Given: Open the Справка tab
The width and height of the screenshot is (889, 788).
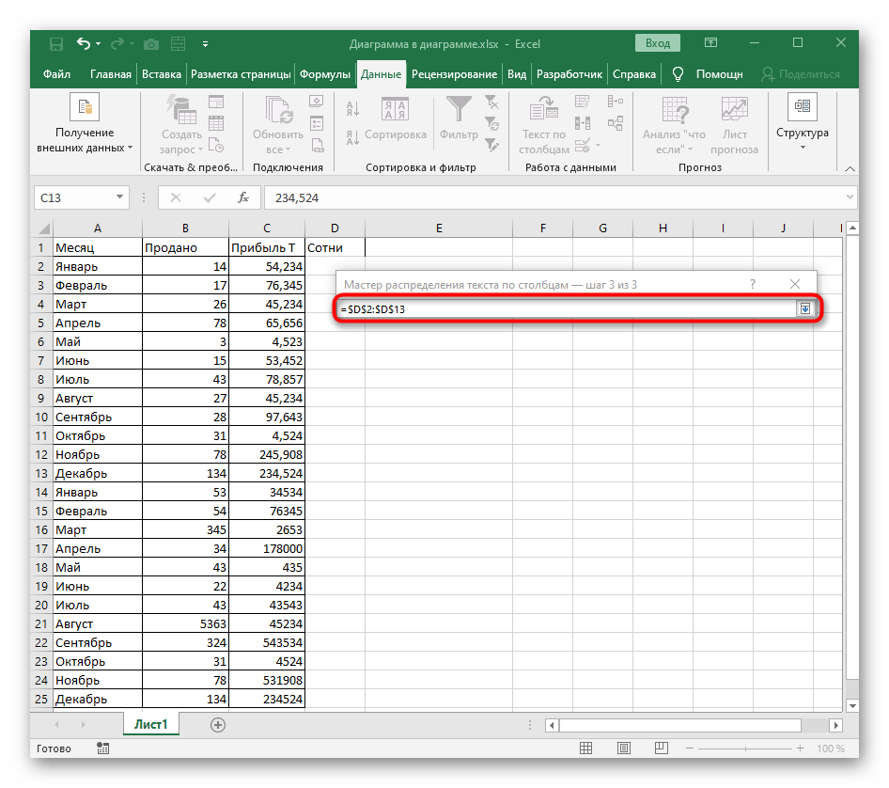Looking at the screenshot, I should click(x=634, y=74).
